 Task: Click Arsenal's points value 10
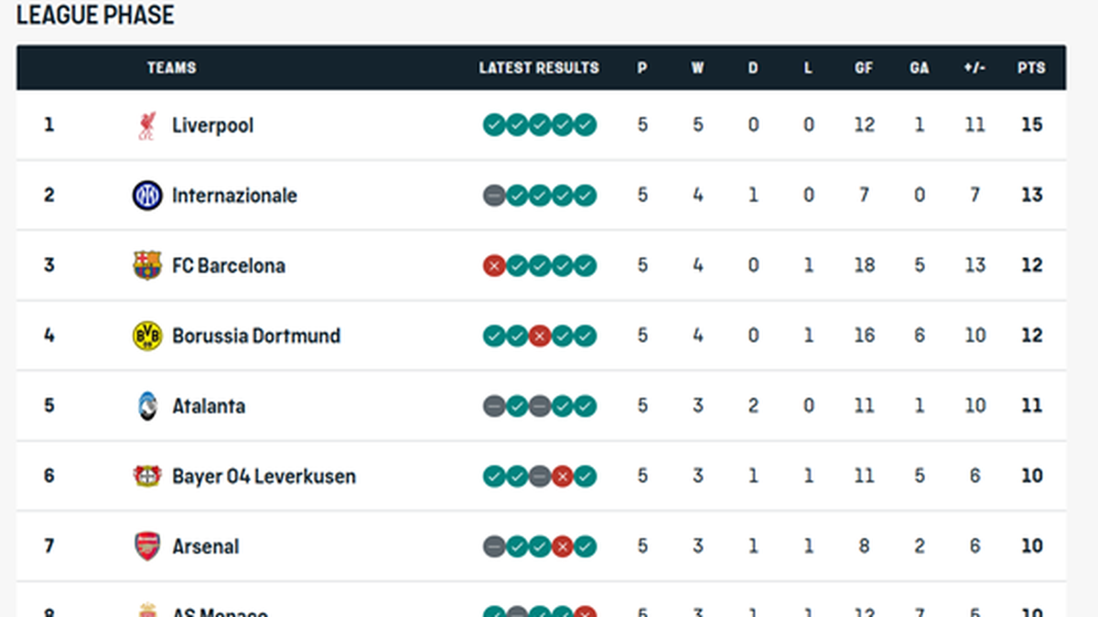click(x=1031, y=547)
